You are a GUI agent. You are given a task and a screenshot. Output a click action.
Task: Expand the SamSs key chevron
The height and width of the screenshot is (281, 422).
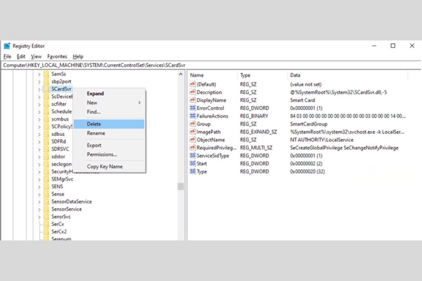coord(39,74)
